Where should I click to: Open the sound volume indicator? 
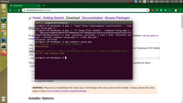(x=167, y=1)
